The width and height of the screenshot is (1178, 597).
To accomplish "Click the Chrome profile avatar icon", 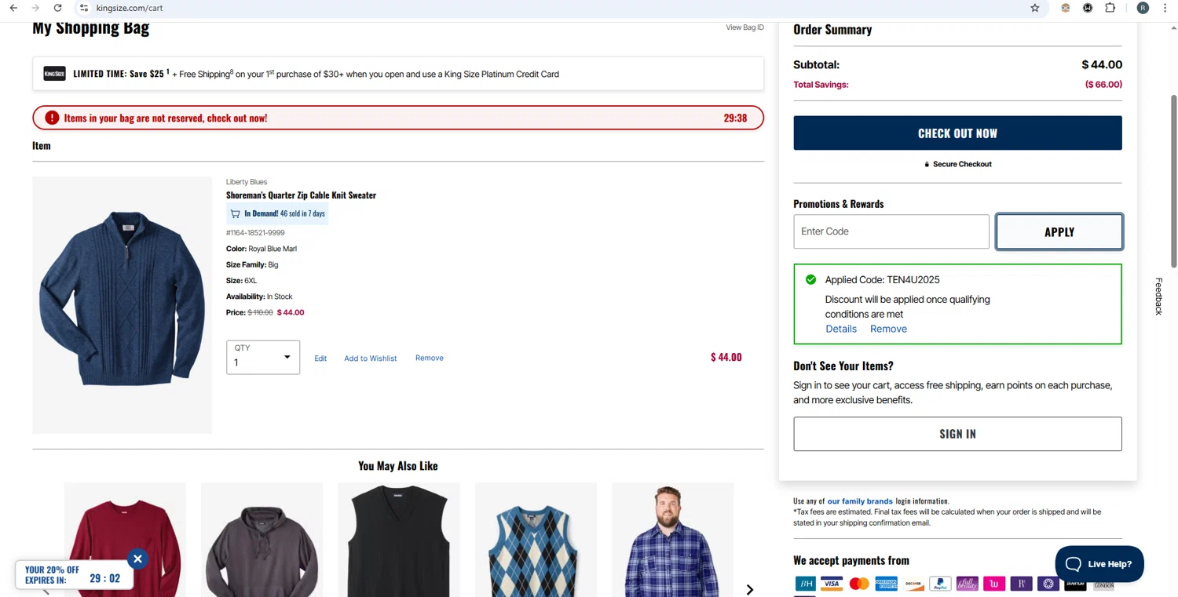I will (x=1143, y=8).
